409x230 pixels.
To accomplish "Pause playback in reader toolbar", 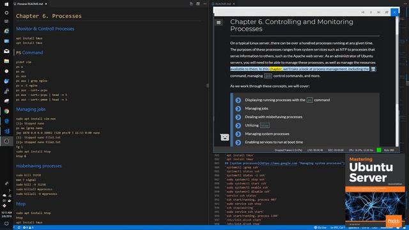I will [x=371, y=12].
